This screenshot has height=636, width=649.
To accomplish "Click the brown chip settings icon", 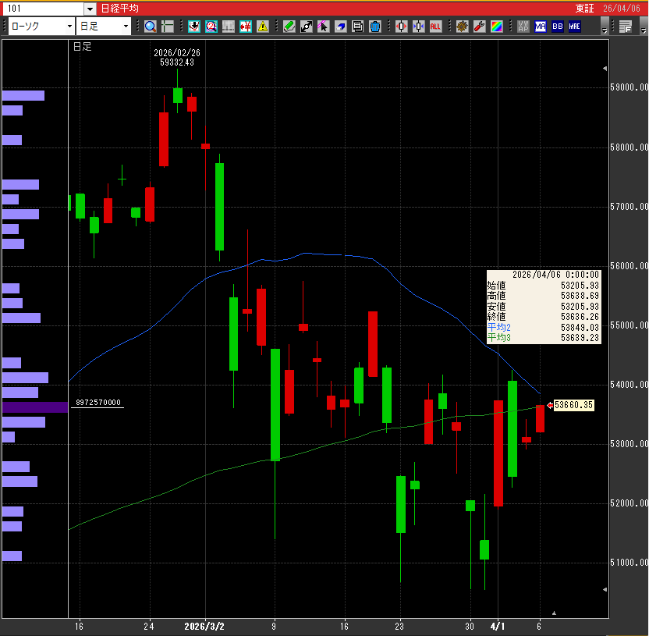I will click(x=462, y=27).
